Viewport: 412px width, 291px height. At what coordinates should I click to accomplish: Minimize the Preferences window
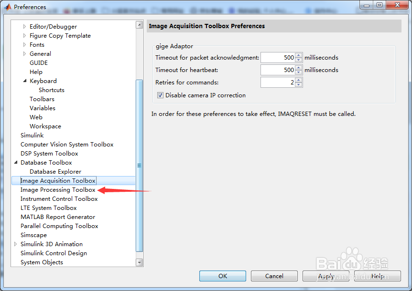[x=367, y=5]
